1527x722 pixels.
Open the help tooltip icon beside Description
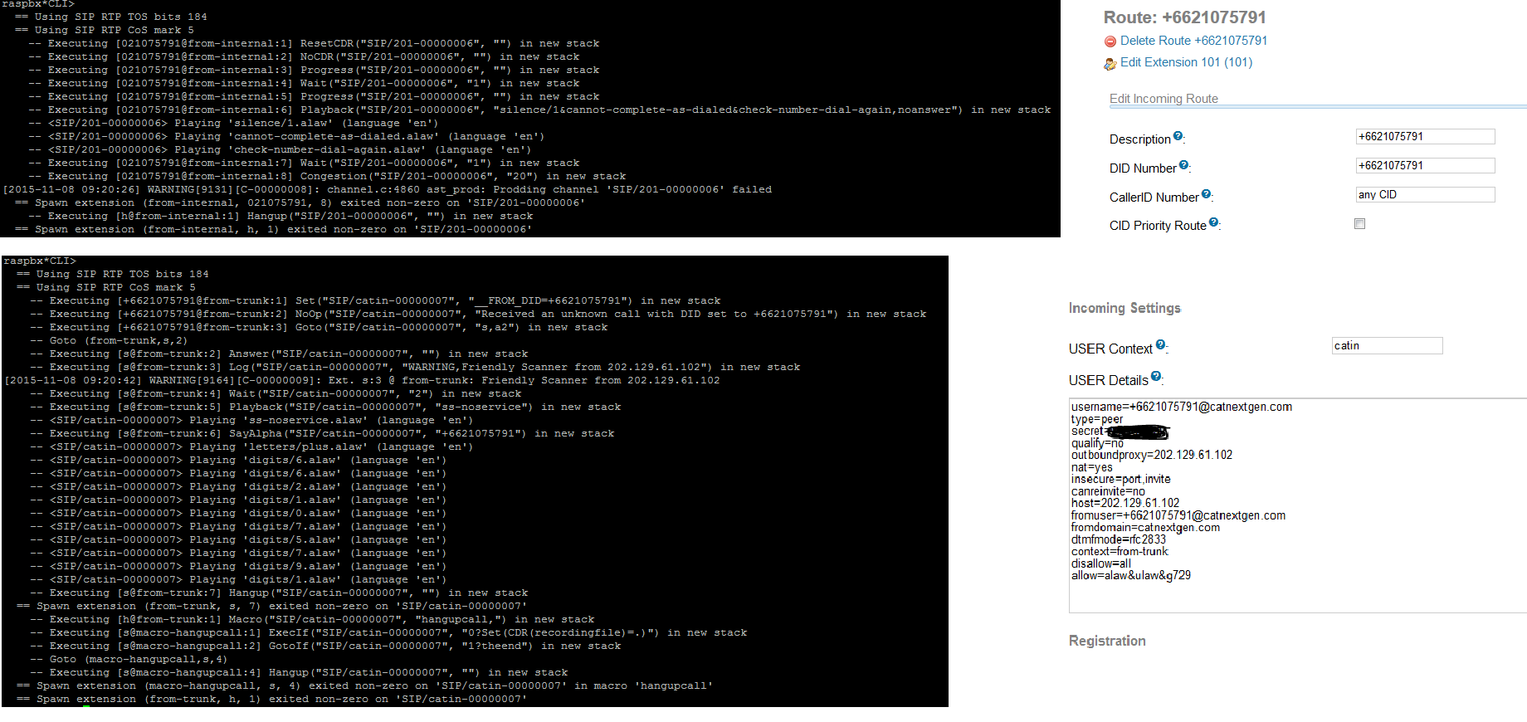pyautogui.click(x=1178, y=136)
